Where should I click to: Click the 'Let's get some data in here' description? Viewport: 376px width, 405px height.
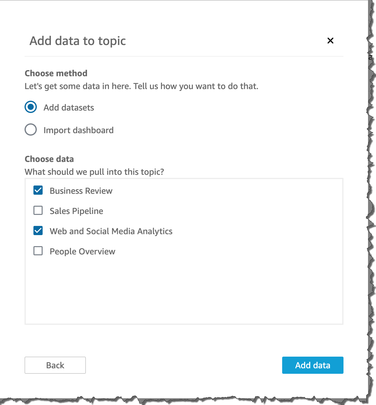141,86
